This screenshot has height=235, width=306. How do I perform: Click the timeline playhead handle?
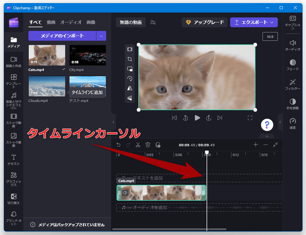pos(207,152)
